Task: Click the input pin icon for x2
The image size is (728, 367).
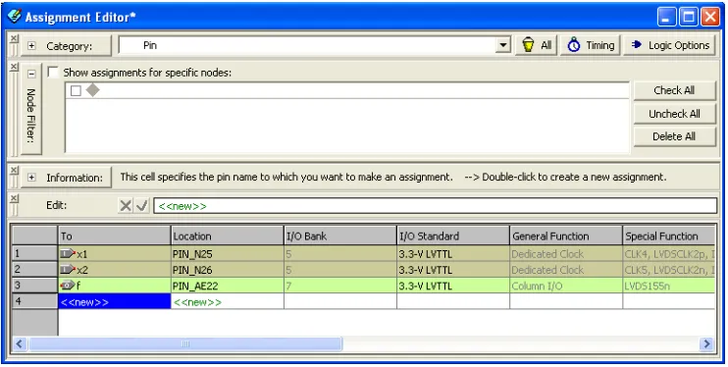Action: coord(68,270)
